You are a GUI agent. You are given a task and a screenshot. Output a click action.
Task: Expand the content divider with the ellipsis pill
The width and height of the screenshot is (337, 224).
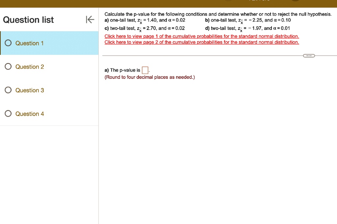[309, 56]
